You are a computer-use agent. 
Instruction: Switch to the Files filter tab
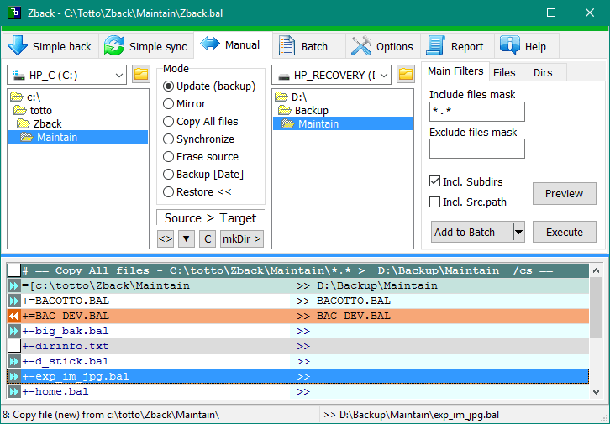point(504,72)
